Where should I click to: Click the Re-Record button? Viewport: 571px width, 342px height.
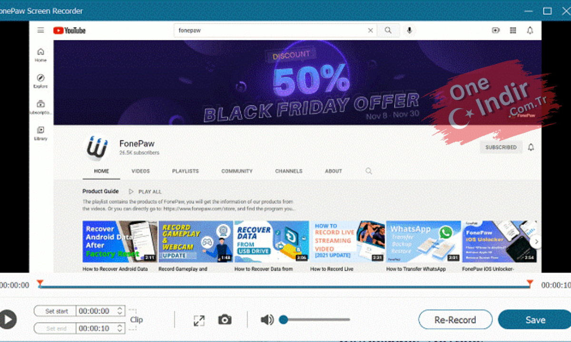[455, 320]
